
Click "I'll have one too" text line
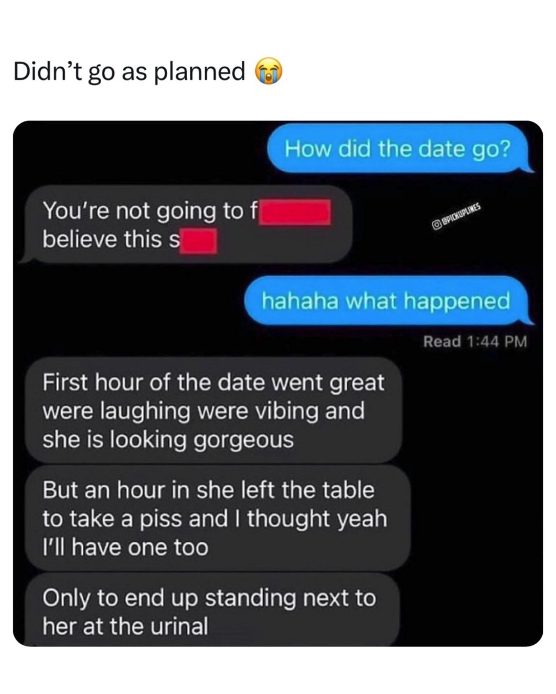[125, 547]
